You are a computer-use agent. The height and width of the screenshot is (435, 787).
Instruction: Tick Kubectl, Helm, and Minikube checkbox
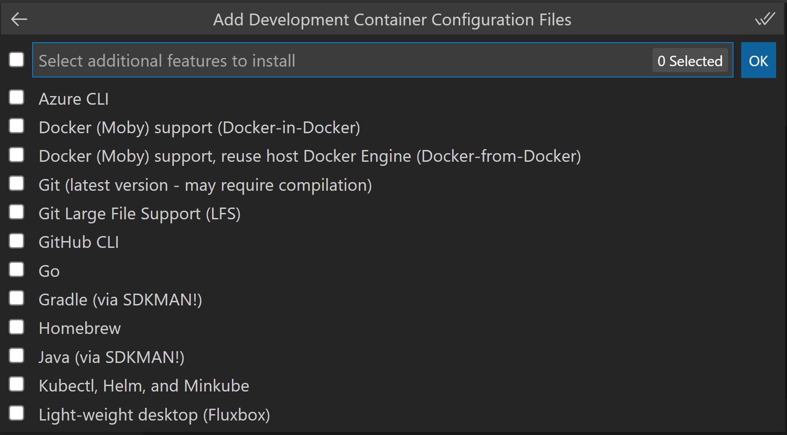[17, 384]
